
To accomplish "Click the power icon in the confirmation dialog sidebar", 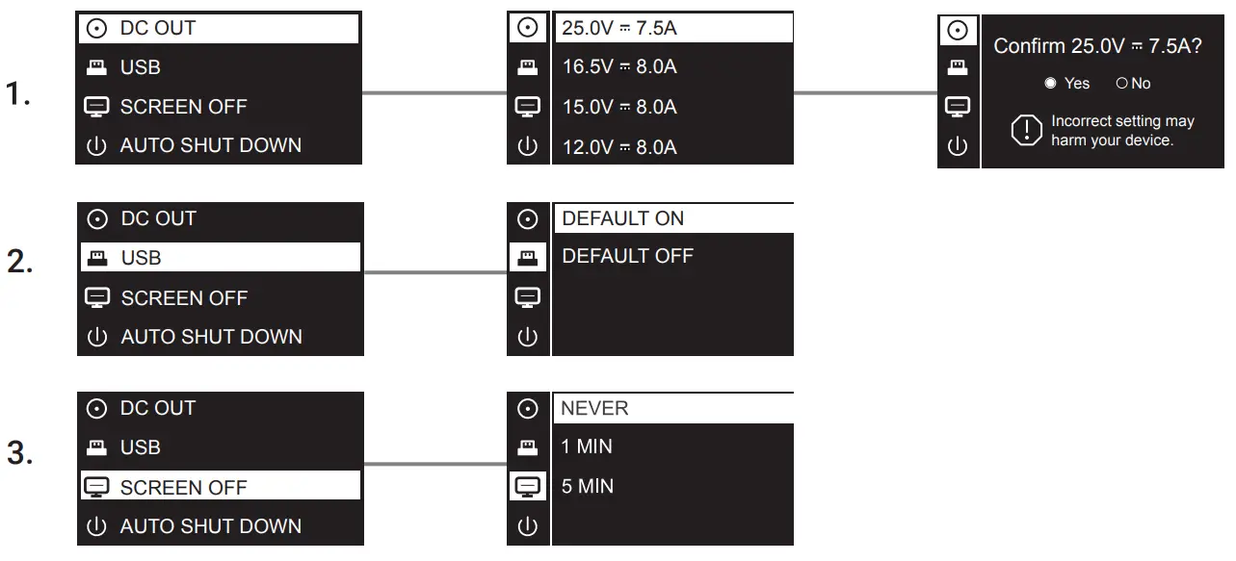I will pyautogui.click(x=958, y=147).
